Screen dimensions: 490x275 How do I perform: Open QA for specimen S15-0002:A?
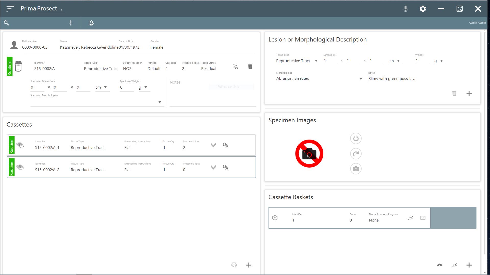235,66
